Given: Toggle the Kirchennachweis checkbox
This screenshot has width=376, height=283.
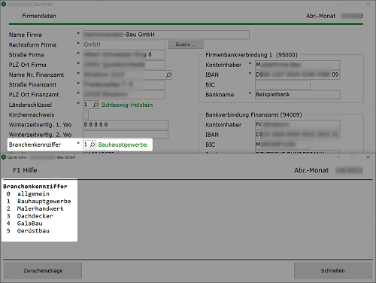Looking at the screenshot, I should 86,114.
